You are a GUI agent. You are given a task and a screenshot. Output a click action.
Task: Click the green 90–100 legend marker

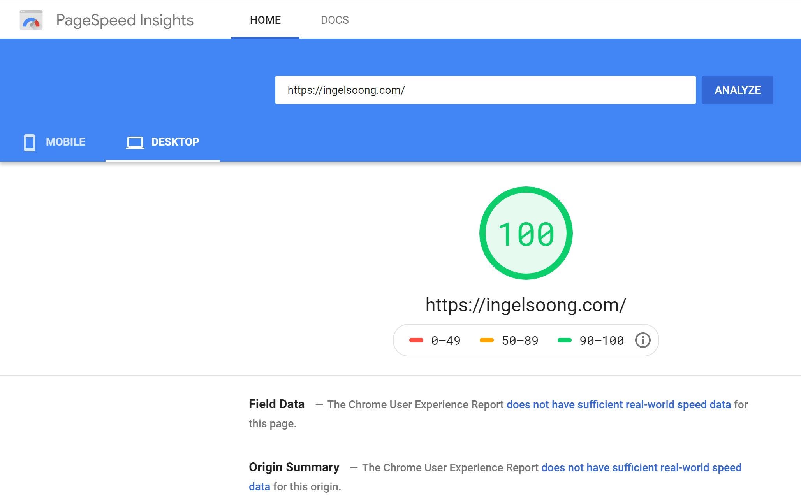click(x=565, y=341)
